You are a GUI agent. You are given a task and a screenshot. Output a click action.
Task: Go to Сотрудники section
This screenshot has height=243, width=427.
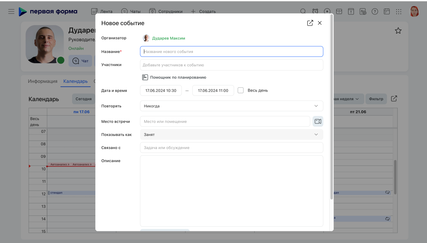(166, 11)
